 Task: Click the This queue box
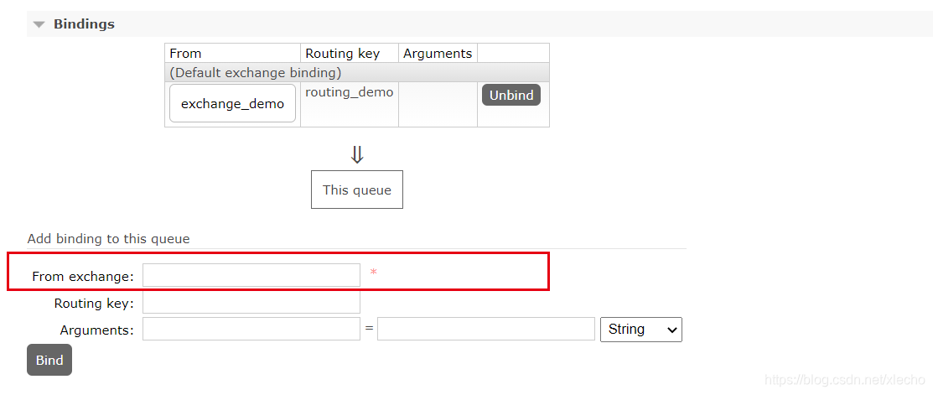357,190
